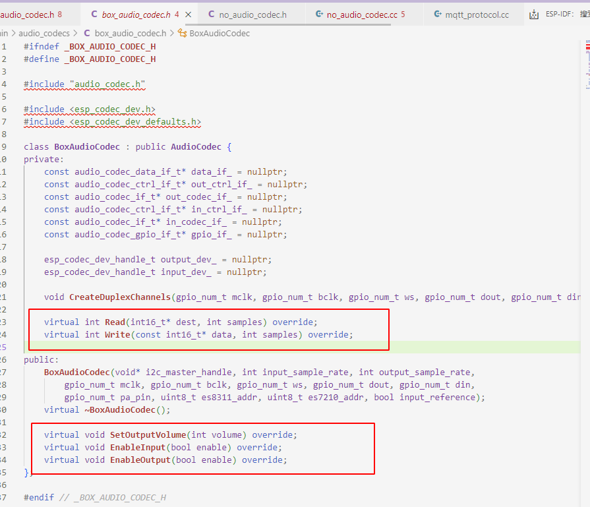
Task: Place cursor on #ifndef _BOX_AUDIO_CODEC_H line
Action: click(x=90, y=46)
